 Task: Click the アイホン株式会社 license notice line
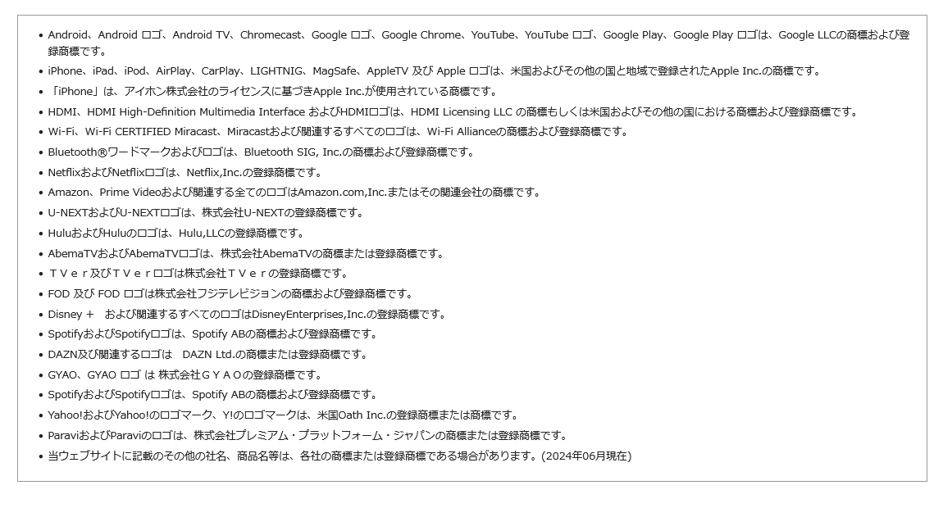(x=274, y=92)
